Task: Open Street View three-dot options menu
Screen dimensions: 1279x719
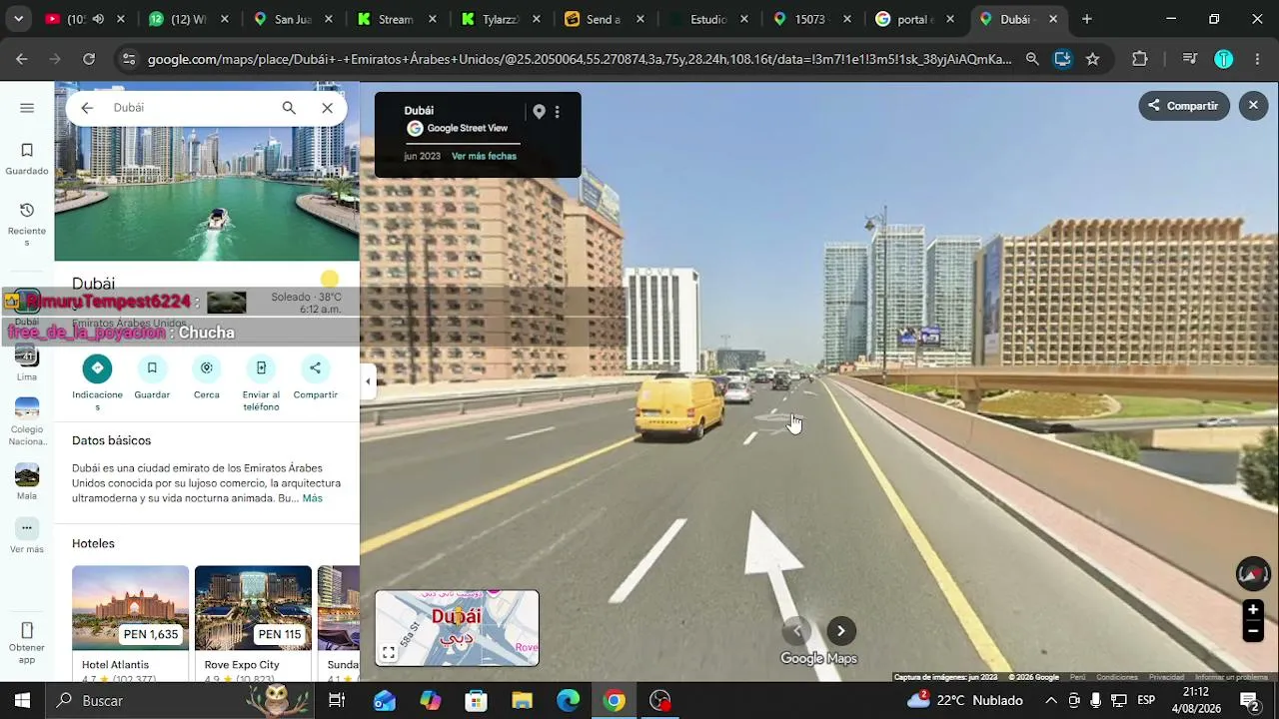Action: [x=558, y=112]
